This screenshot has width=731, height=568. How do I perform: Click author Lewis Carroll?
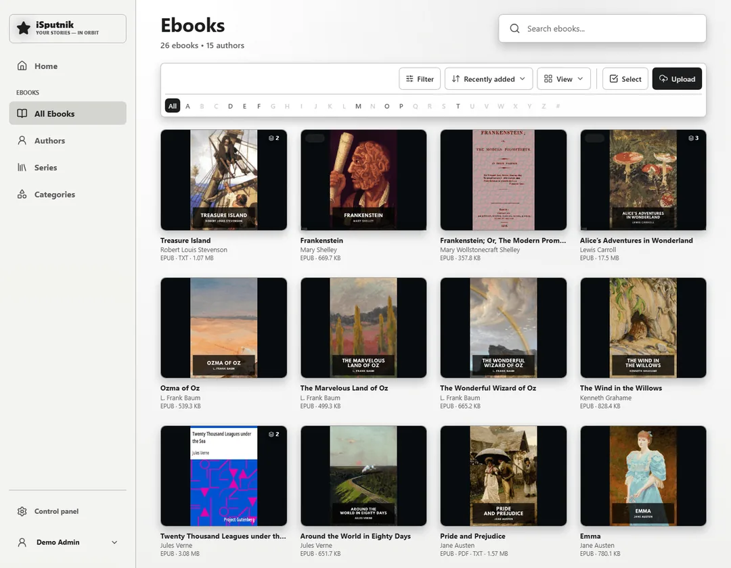(x=598, y=250)
